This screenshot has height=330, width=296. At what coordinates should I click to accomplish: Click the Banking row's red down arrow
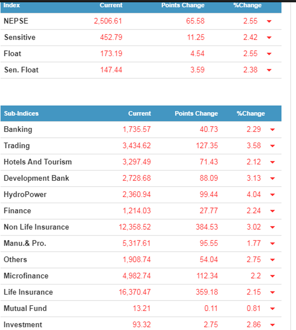[272, 130]
